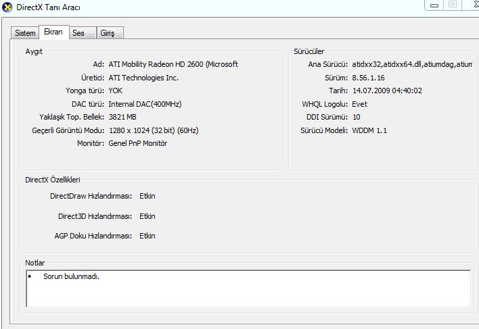Screen dimensions: 479x329
Task: Click the Tarih: label
Action: (338, 91)
